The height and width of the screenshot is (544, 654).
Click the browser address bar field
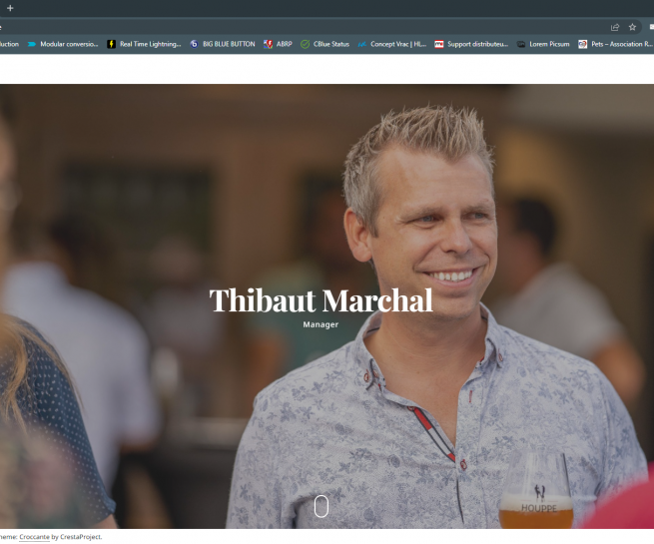tap(303, 27)
